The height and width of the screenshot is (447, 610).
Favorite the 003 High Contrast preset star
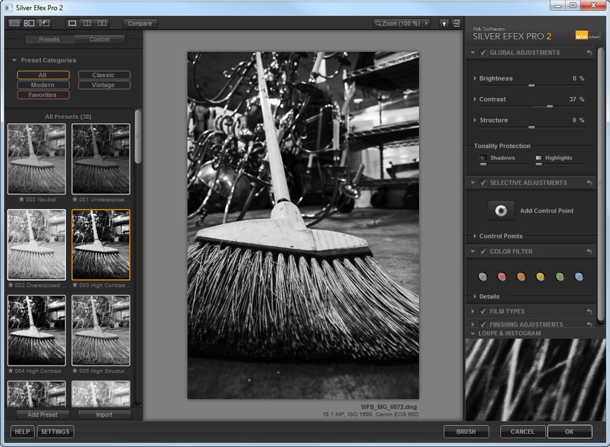click(x=74, y=285)
